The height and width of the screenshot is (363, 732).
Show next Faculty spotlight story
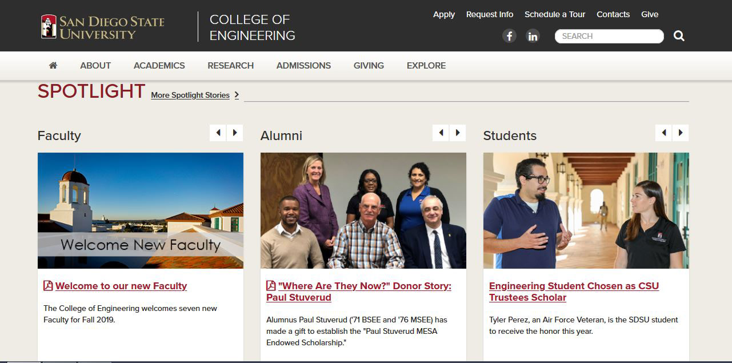click(x=235, y=133)
